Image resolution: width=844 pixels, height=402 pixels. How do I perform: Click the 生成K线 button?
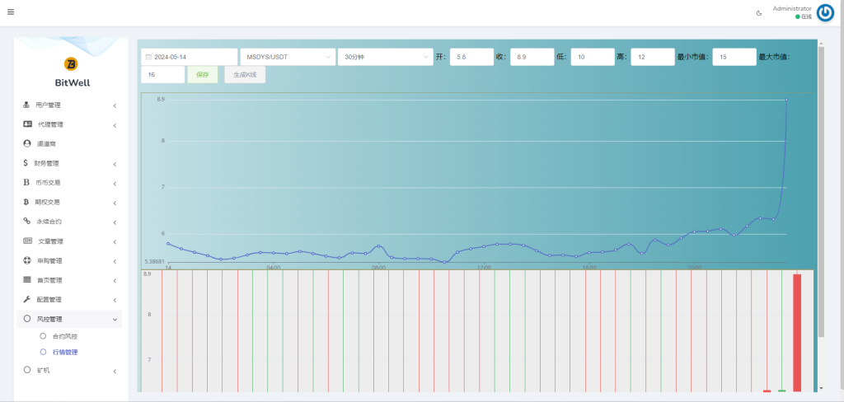pos(245,75)
